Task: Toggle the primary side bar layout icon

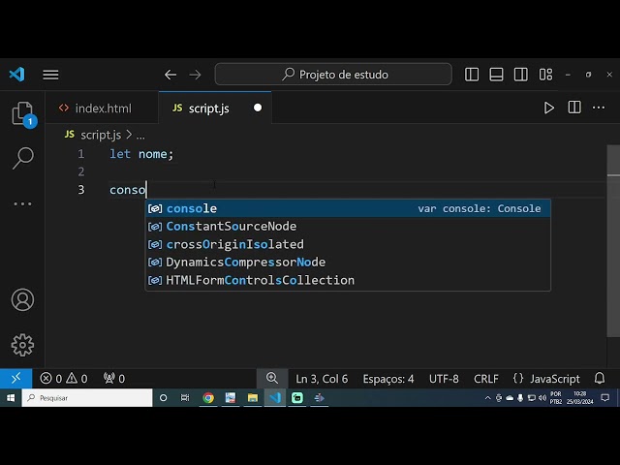Action: pyautogui.click(x=472, y=75)
